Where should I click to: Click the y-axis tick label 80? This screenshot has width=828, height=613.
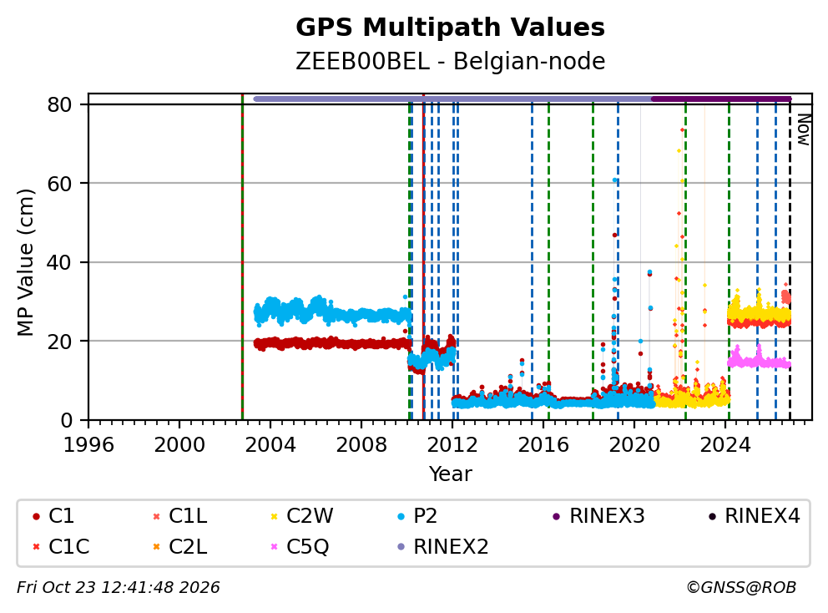click(59, 104)
